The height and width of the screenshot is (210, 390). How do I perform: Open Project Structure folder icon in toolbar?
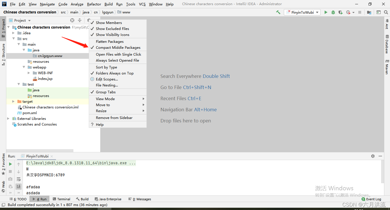coord(369,12)
